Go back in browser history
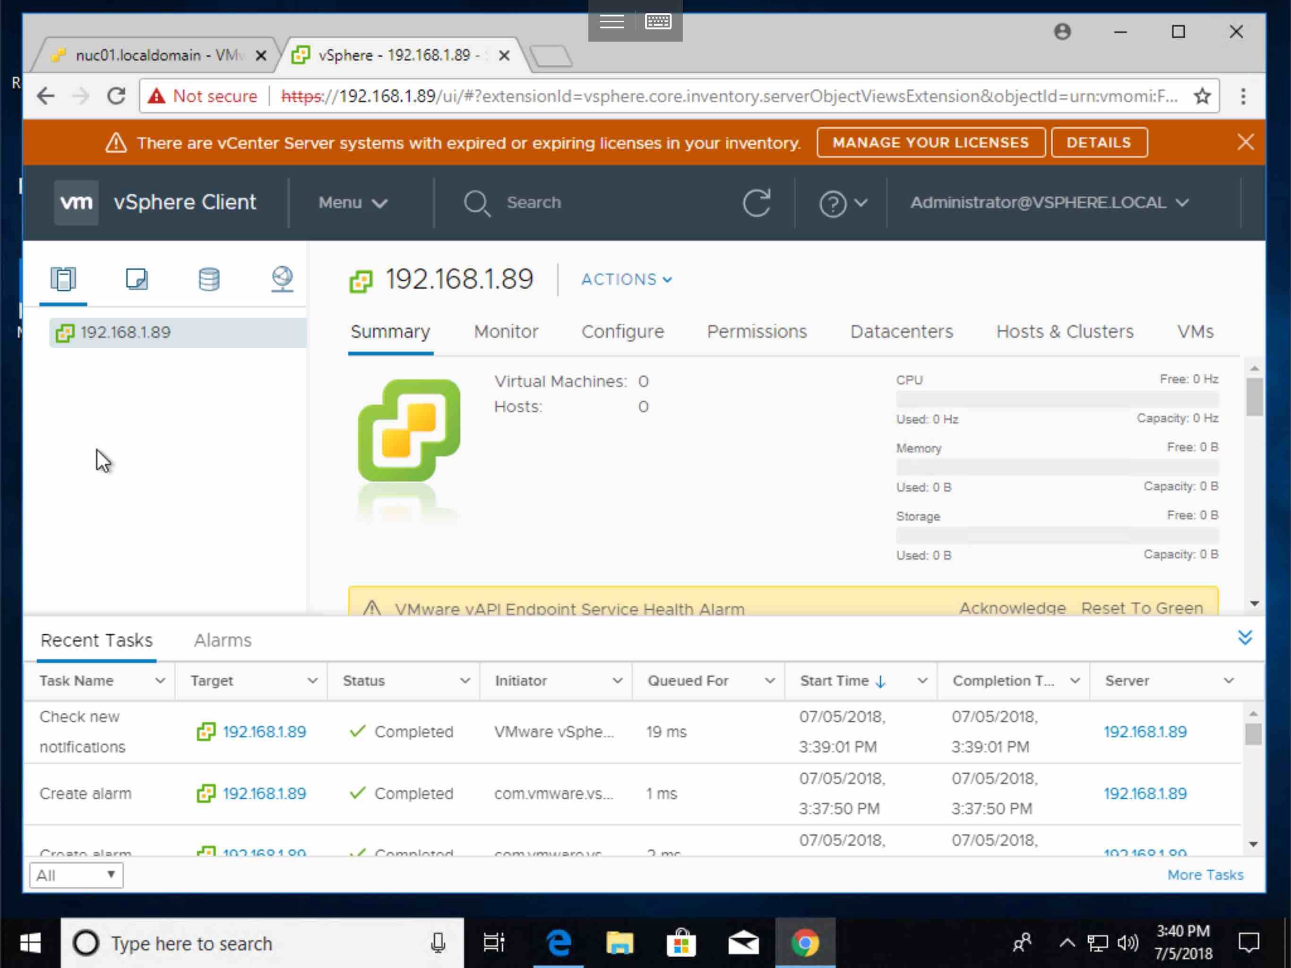 click(x=45, y=96)
